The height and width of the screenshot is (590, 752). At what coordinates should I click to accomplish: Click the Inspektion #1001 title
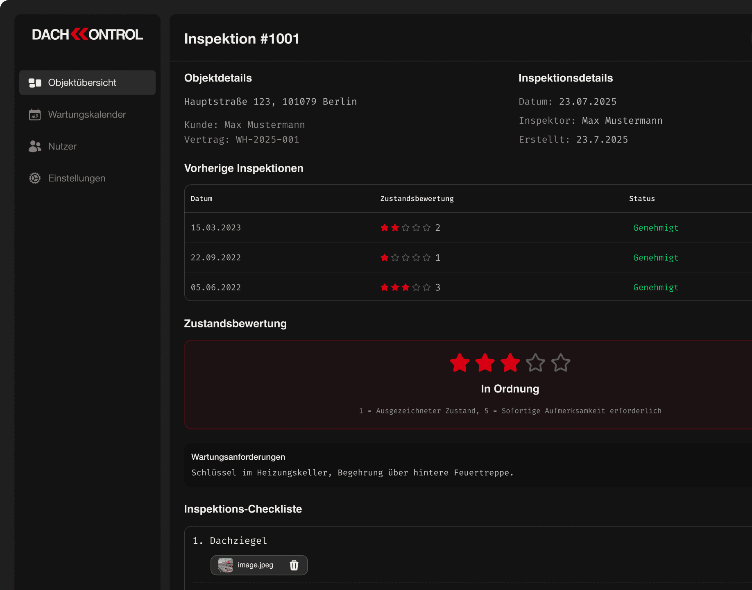click(242, 39)
